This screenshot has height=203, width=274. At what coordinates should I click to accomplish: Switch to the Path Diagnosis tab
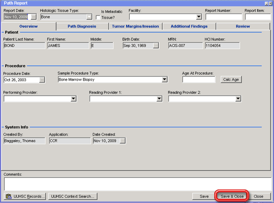click(82, 26)
